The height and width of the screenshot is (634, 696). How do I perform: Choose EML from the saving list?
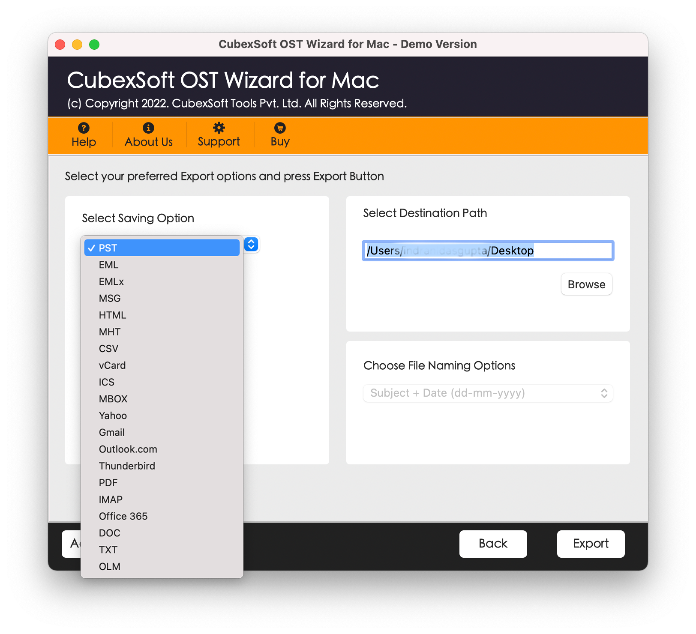click(x=109, y=265)
